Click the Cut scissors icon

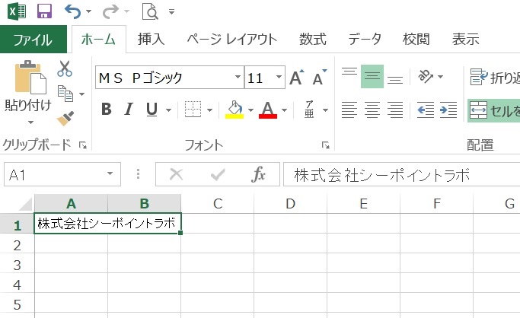(65, 69)
